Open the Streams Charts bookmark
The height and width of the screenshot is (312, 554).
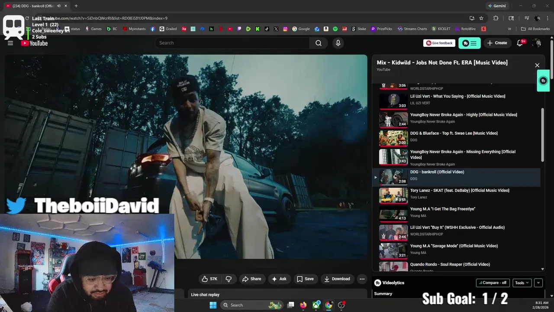tap(412, 29)
